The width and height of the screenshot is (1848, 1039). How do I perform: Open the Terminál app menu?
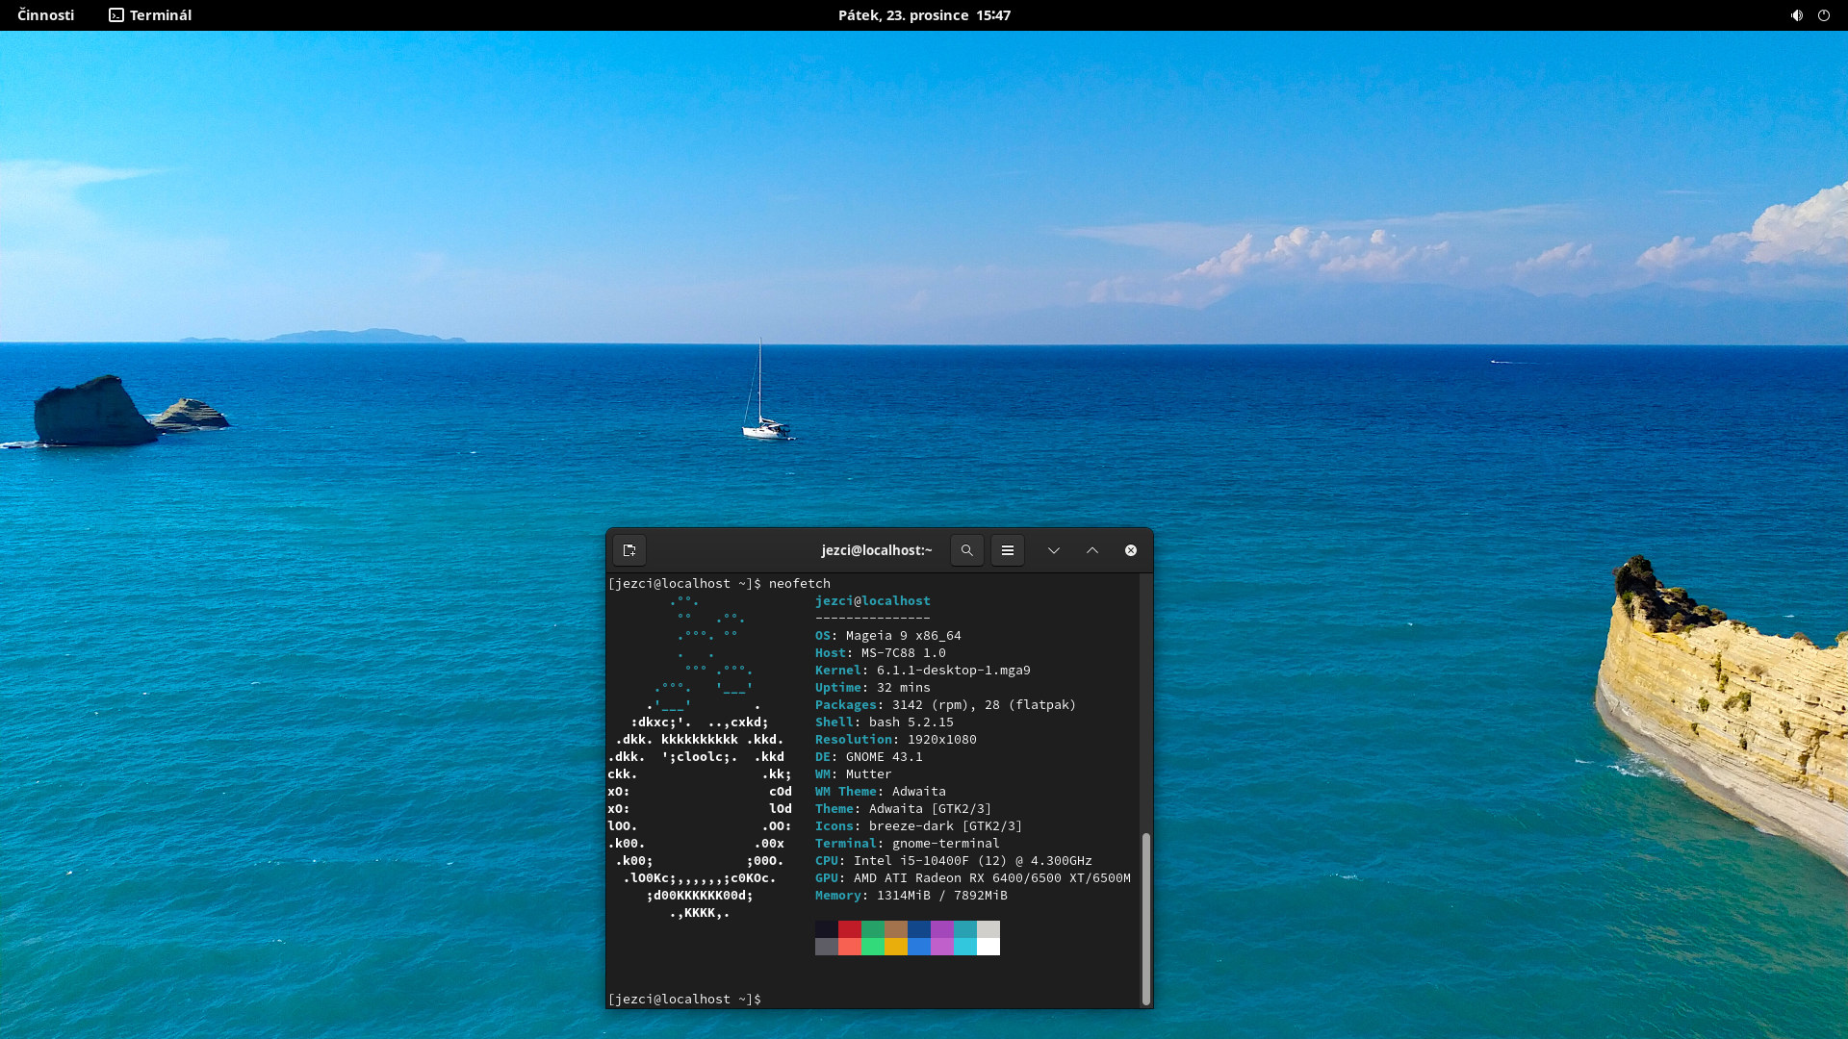[150, 15]
